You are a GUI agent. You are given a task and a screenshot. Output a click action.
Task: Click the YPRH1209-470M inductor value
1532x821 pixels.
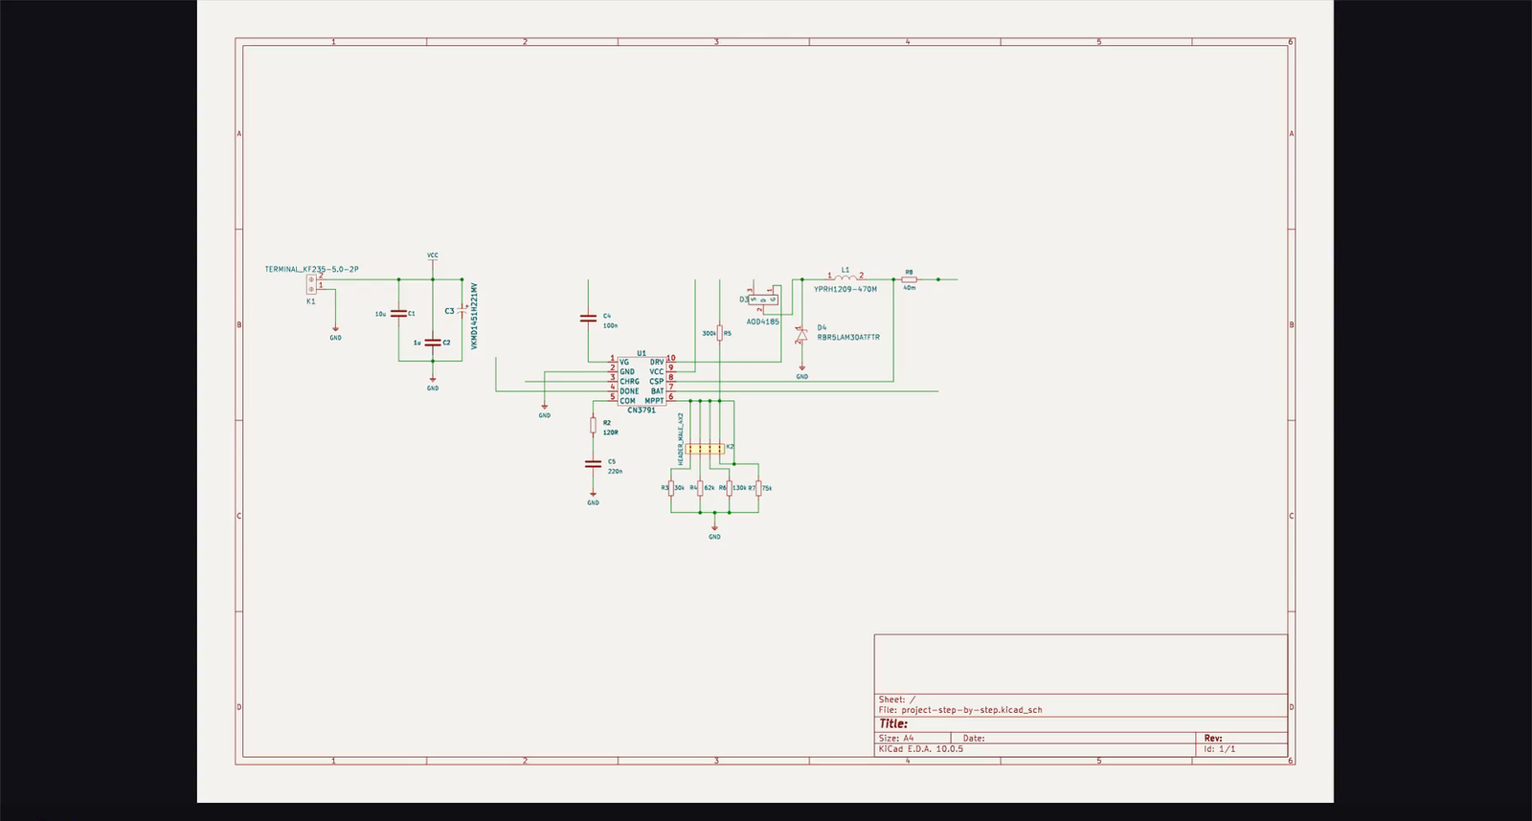pyautogui.click(x=845, y=289)
